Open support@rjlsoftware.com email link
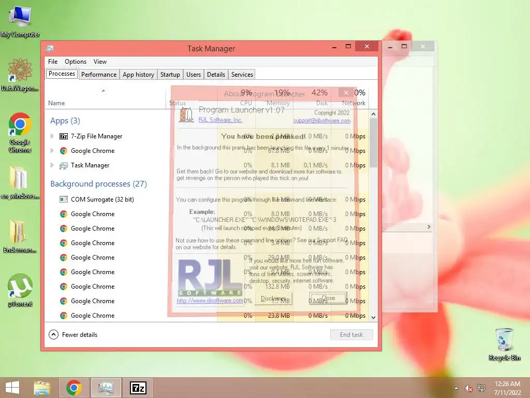This screenshot has width=530, height=398. tap(321, 120)
